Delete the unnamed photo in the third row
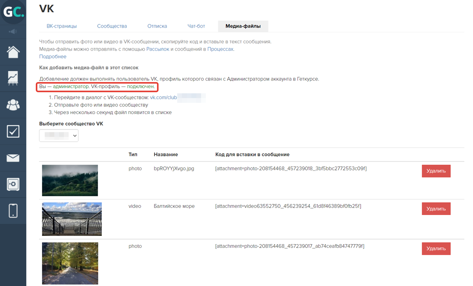473x286 pixels. coord(436,249)
